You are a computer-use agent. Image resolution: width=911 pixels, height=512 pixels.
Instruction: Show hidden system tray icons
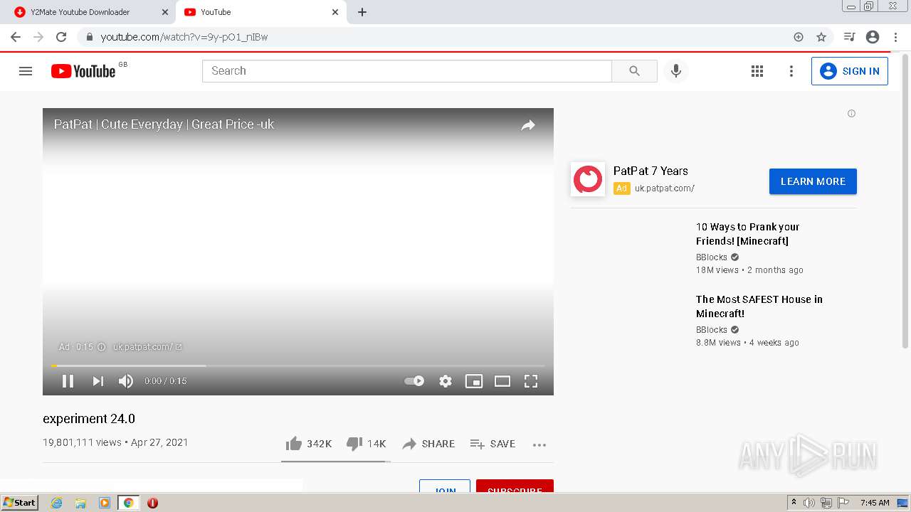(x=794, y=503)
